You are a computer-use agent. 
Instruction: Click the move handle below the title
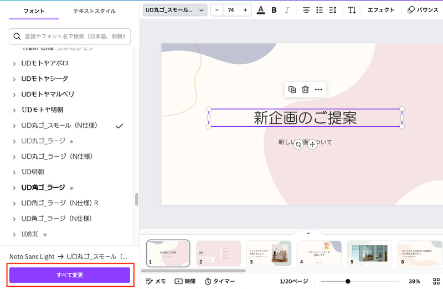click(312, 144)
